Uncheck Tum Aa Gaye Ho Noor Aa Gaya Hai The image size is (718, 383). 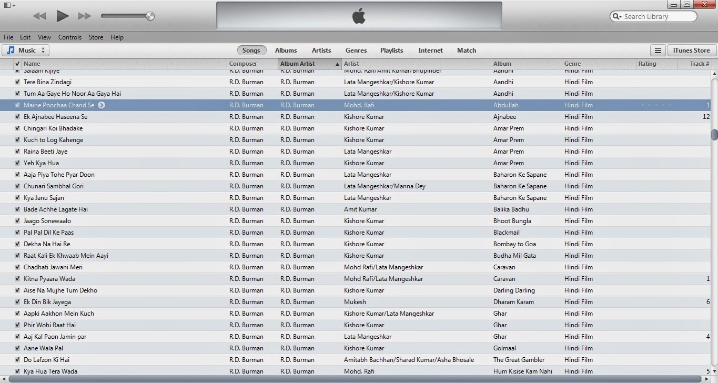point(17,94)
